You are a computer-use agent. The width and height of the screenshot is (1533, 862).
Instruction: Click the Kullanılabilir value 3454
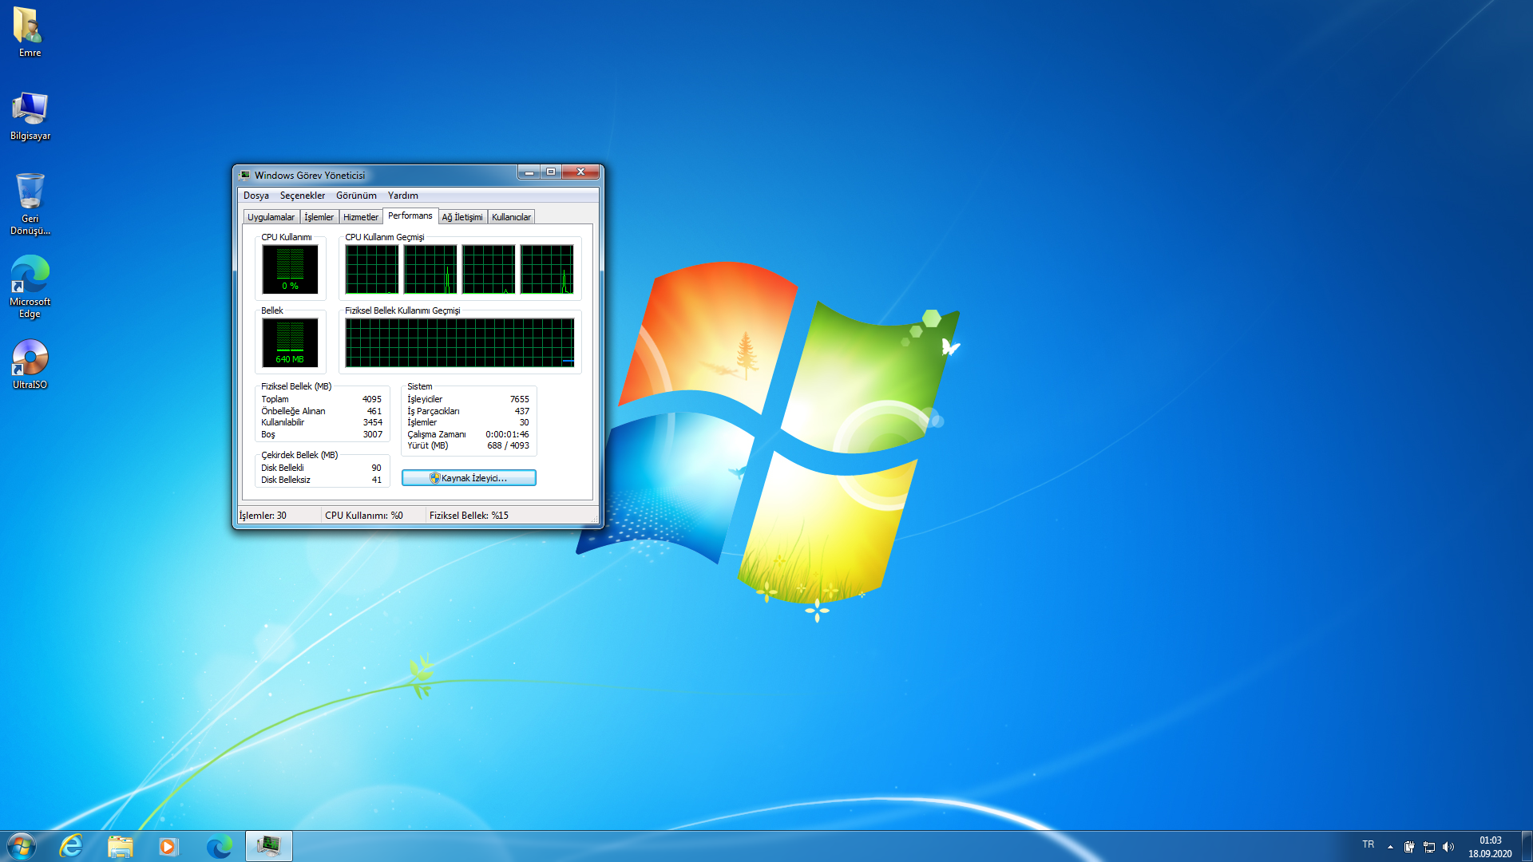pos(373,422)
